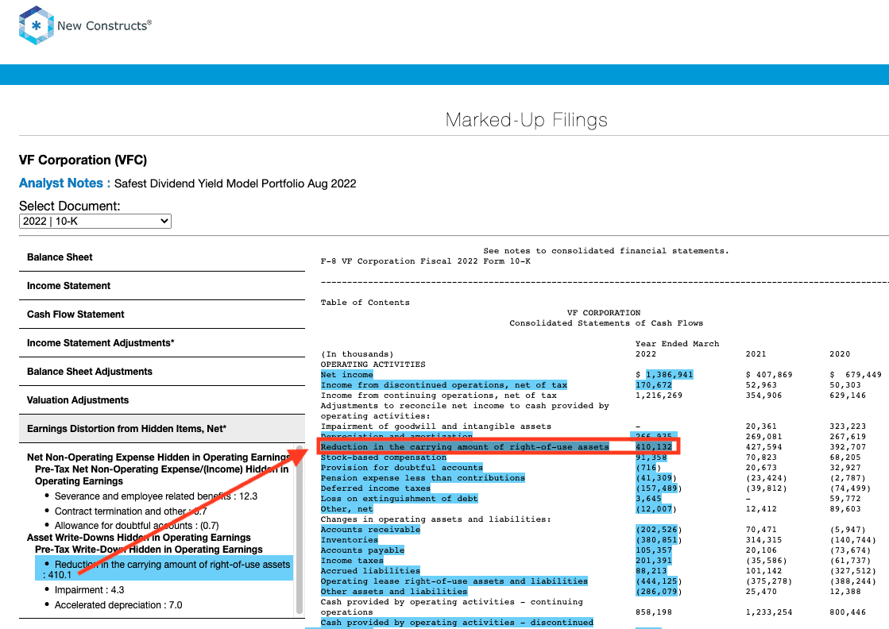Viewport: 889px width, 629px height.
Task: Click highlighted 'Inventories' line
Action: pos(350,539)
